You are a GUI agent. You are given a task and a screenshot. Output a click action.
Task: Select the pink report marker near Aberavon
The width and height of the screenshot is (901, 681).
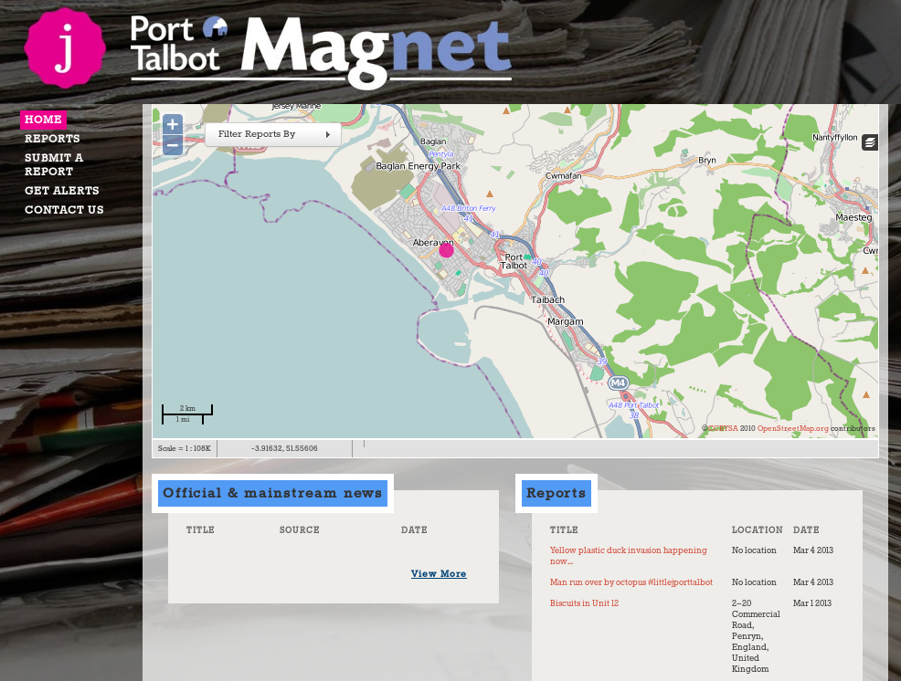pyautogui.click(x=447, y=250)
